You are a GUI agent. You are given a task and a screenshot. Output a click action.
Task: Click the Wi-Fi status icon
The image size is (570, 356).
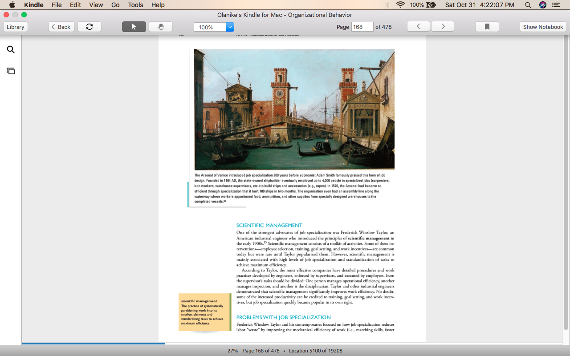point(400,5)
